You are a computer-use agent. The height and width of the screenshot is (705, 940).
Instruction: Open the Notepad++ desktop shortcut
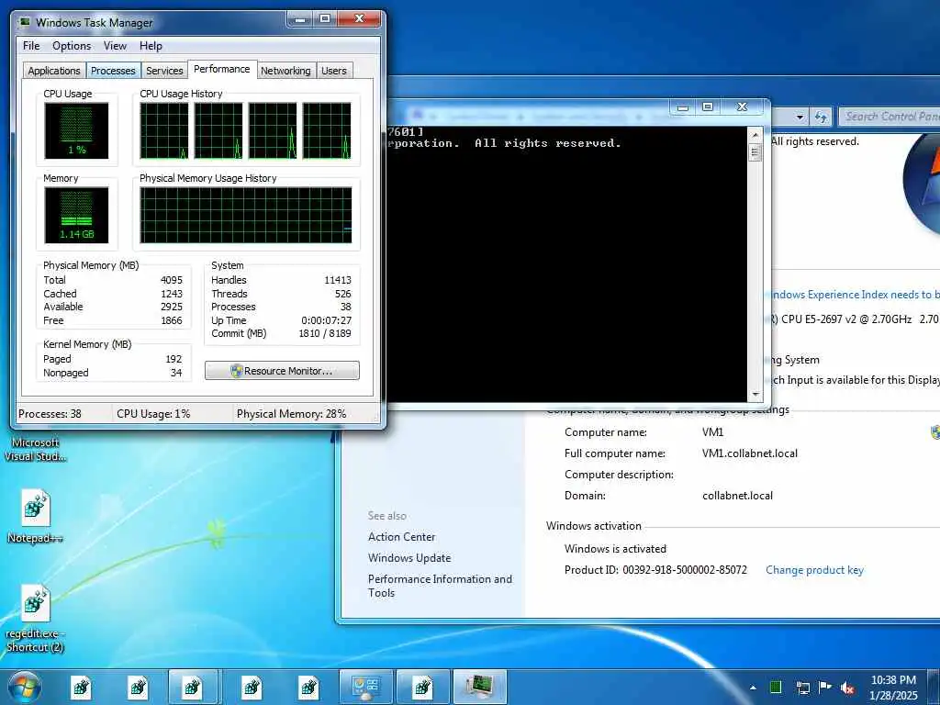tap(36, 516)
